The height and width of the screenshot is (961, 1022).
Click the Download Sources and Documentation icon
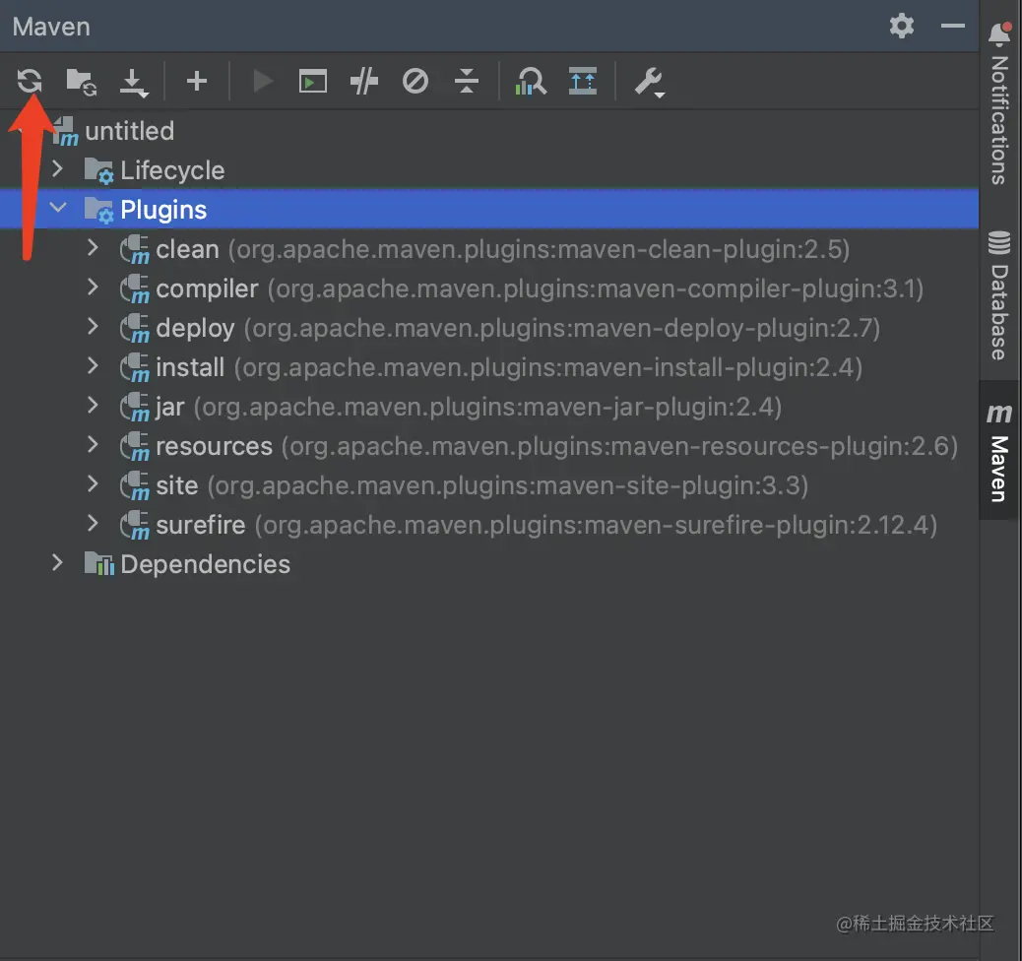134,83
